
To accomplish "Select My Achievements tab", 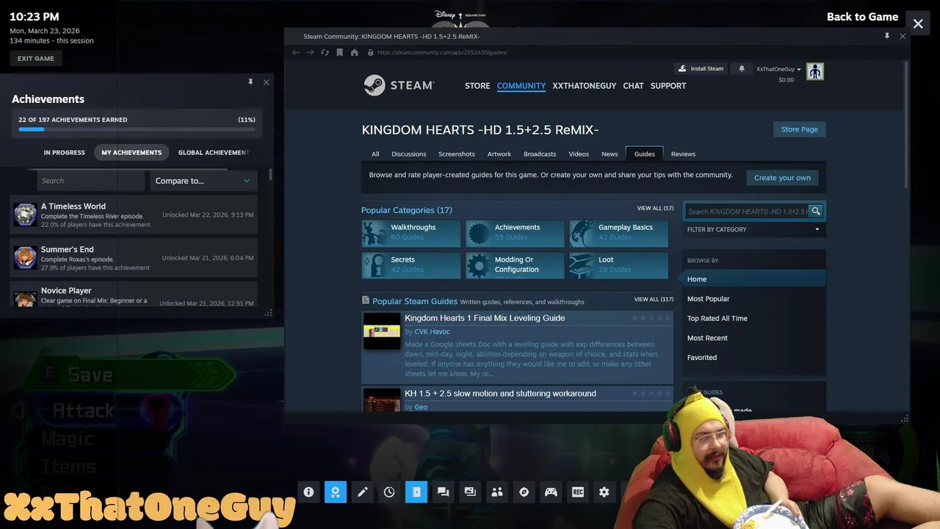I will pos(131,153).
